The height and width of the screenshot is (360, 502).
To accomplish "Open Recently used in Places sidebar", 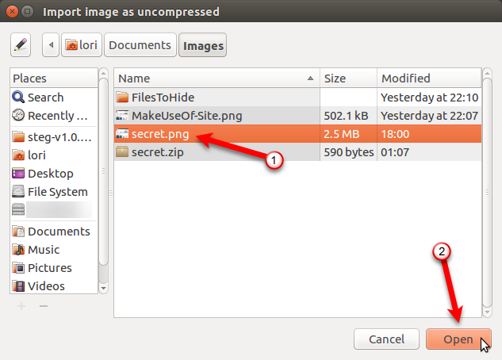I will (56, 116).
